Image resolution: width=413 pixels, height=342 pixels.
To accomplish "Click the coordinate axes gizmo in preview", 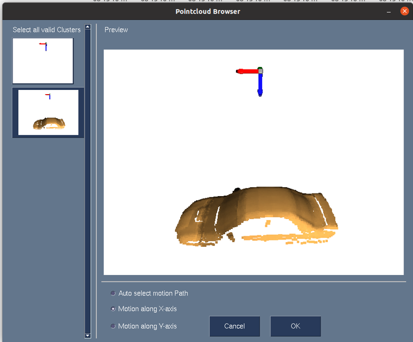I will point(250,82).
